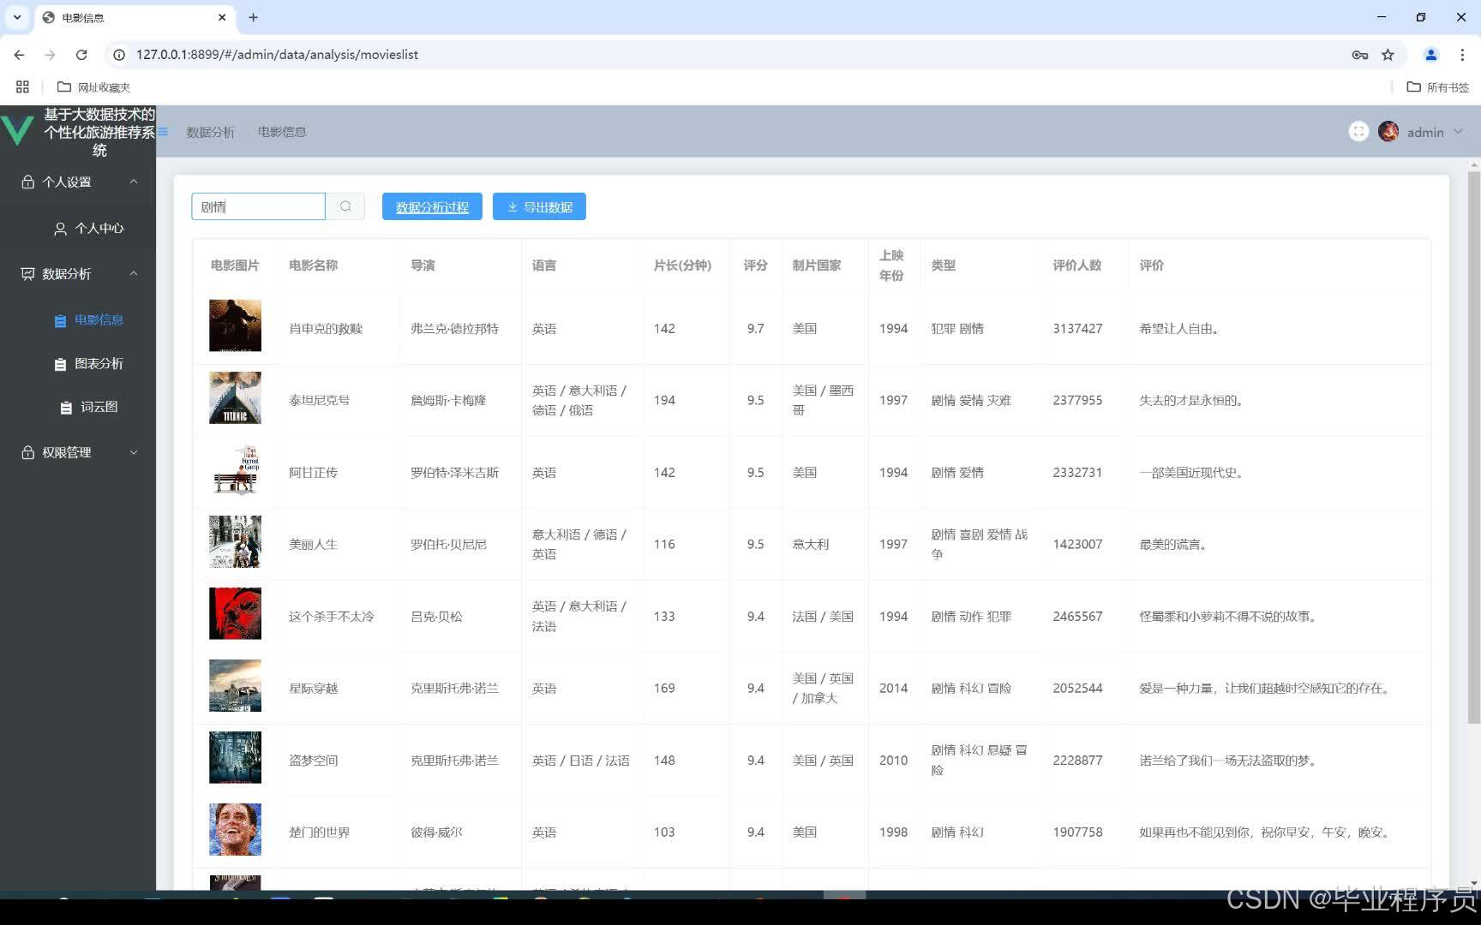Click the year 2014 for 星际穿越

(893, 689)
